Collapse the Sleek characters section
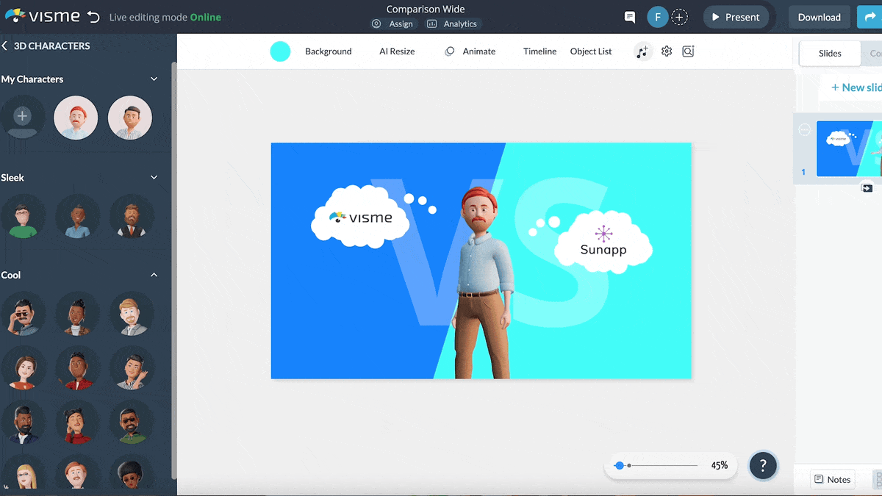 pos(154,177)
